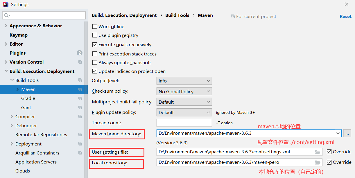Expand the Version Control arrow

6,62
